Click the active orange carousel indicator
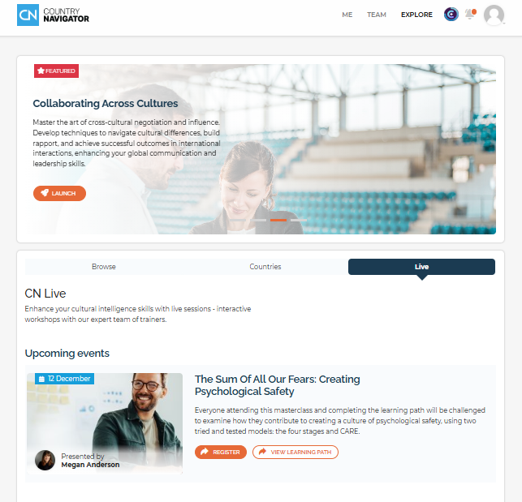Screen dimensions: 522x502 (x=278, y=221)
